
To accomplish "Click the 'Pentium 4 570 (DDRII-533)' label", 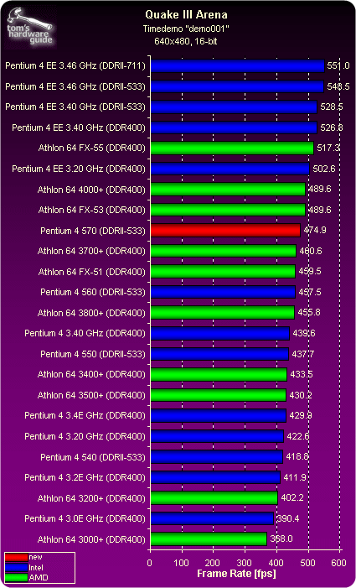I will pos(93,231).
